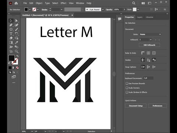The image size is (177, 133).
Task: Open the Arrange Documents icon
Action: 143,3
